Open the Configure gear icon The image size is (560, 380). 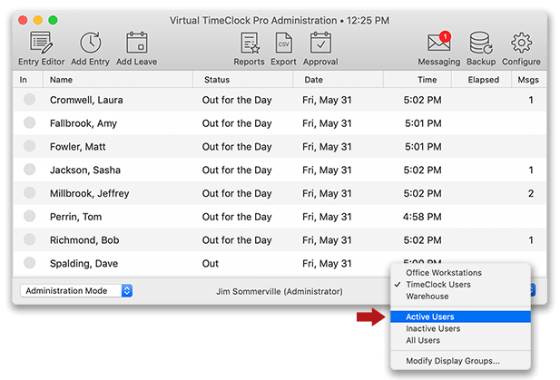tap(521, 43)
